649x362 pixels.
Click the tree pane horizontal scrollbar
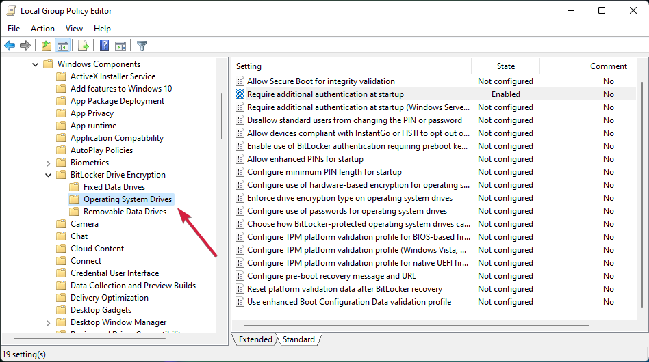pyautogui.click(x=90, y=339)
